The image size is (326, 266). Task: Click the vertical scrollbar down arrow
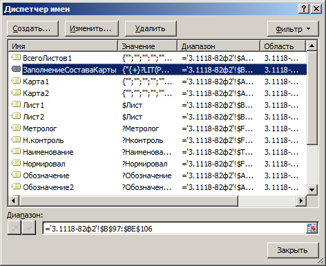click(x=312, y=190)
